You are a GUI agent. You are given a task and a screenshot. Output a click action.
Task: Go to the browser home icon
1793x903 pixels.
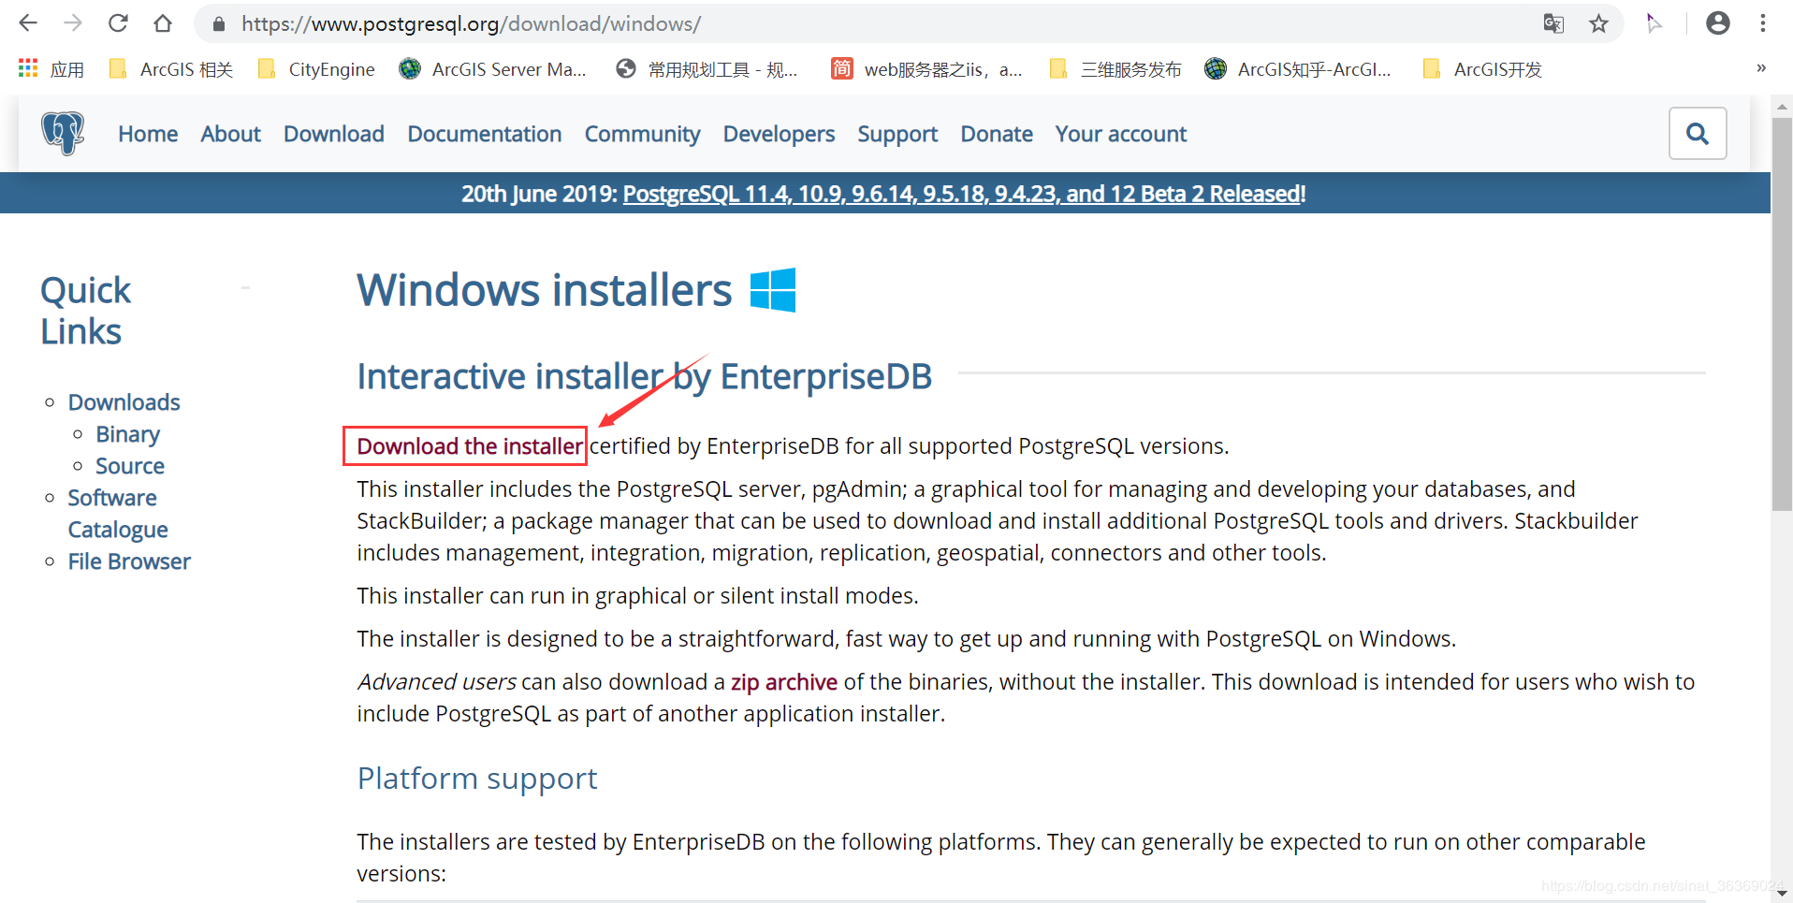coord(163,23)
